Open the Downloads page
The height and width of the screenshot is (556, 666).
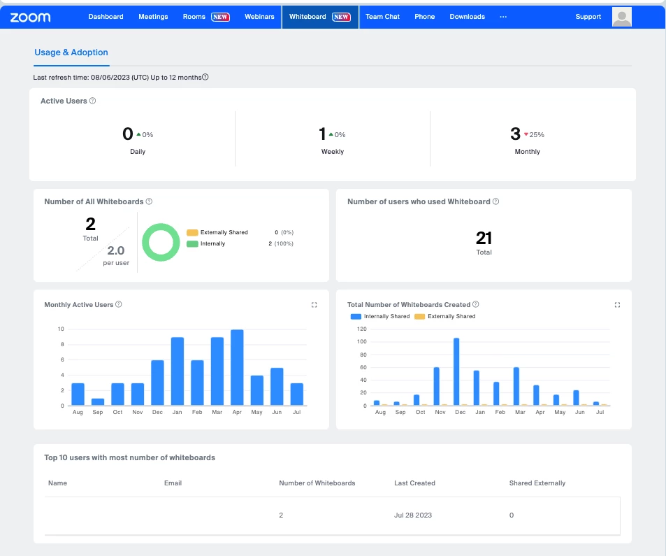click(468, 17)
